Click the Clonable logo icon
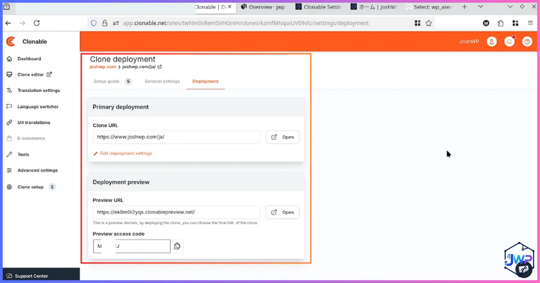The width and height of the screenshot is (540, 283). click(10, 41)
